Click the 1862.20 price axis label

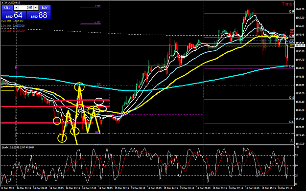[300, 18]
